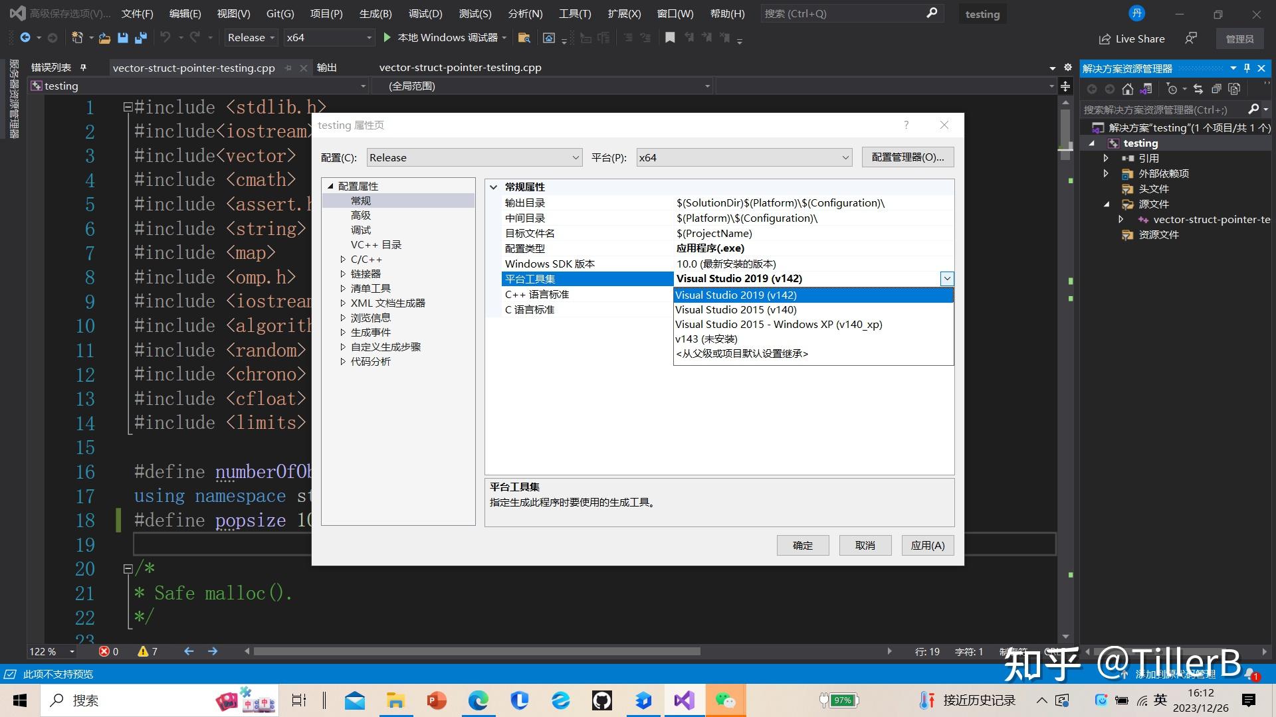Switch views icon in Solution Explorer toolbar

tap(1146, 89)
